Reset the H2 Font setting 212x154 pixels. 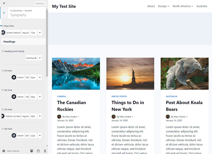point(2,90)
